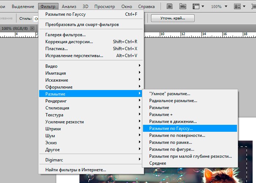The height and width of the screenshot is (183, 256).
Task: Close the document tab with X icon
Action: (x=32, y=28)
